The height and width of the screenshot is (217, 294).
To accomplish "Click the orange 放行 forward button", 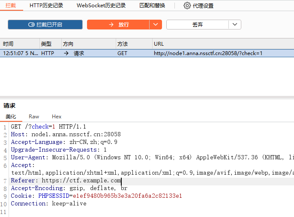I will click(118, 24).
